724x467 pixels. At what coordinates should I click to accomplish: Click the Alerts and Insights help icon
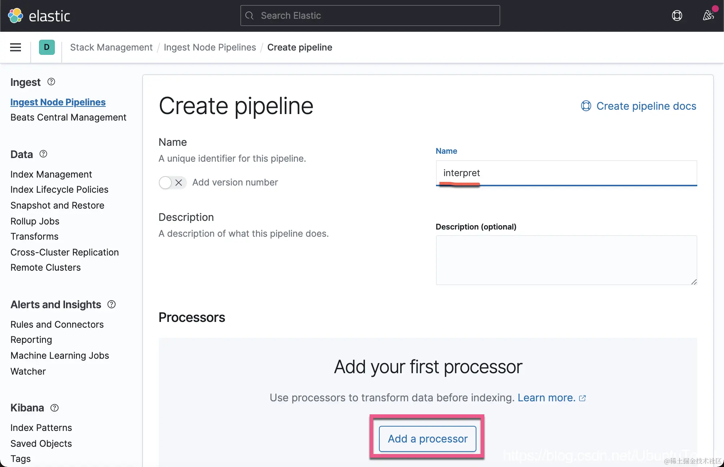[112, 304]
